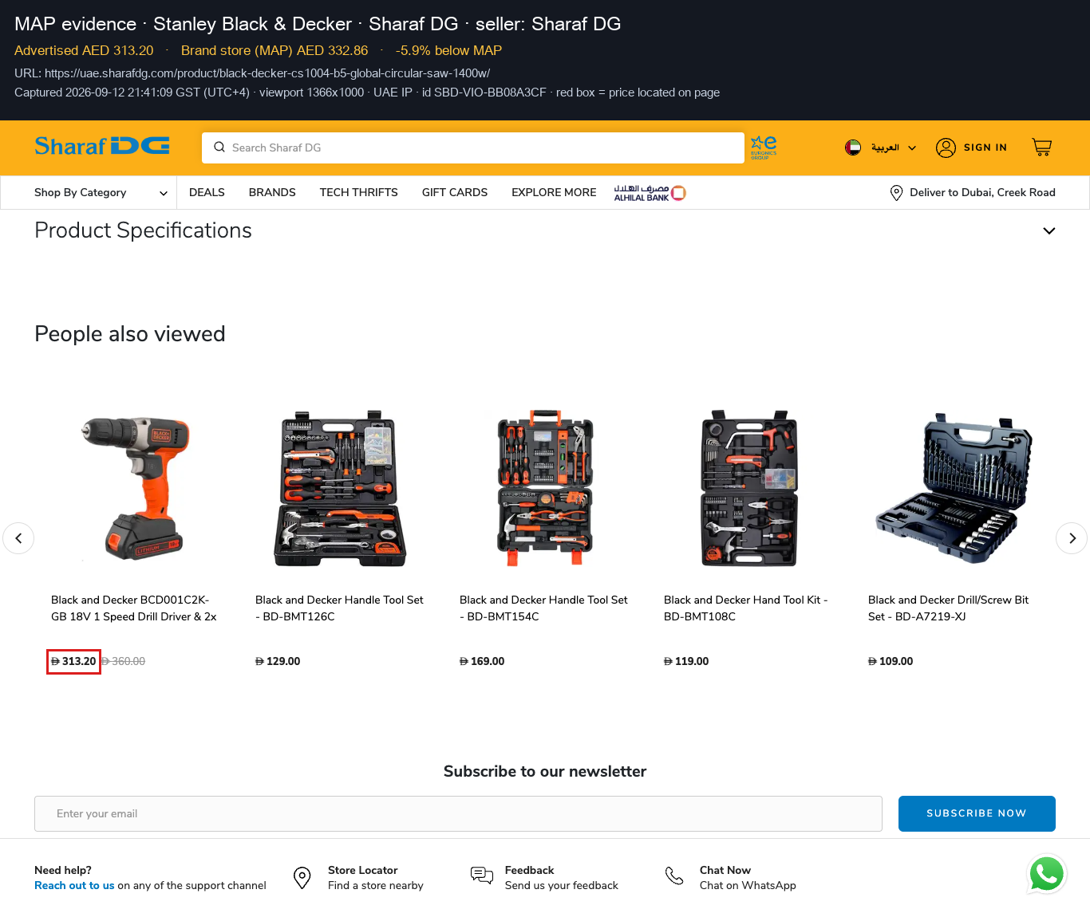Open the Sharaf DG home logo

click(x=102, y=147)
